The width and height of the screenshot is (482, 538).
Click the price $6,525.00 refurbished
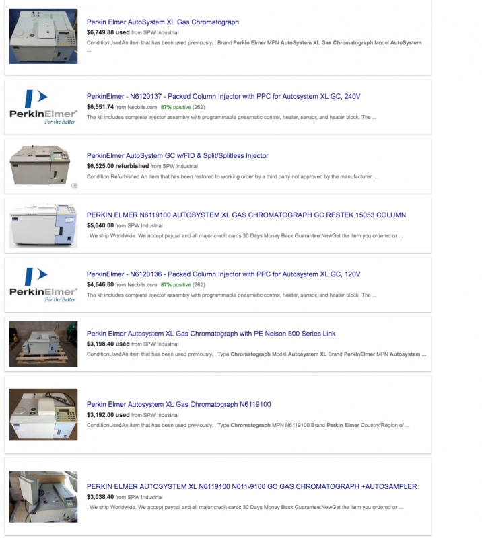[x=118, y=166]
